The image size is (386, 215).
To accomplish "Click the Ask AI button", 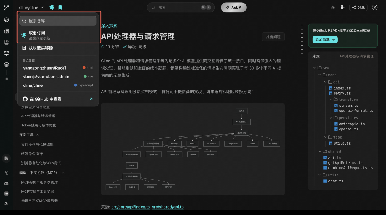I will 234,7.
